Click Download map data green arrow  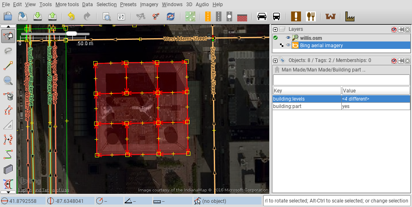pos(37,16)
